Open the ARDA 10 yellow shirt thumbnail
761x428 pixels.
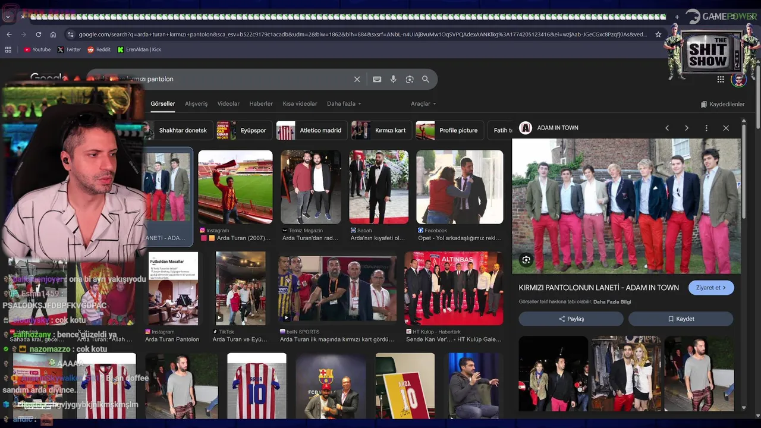(405, 386)
